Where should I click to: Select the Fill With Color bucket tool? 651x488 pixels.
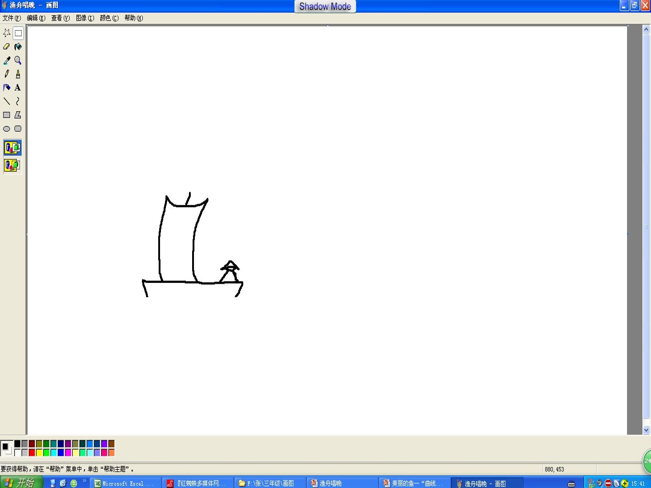[x=18, y=47]
